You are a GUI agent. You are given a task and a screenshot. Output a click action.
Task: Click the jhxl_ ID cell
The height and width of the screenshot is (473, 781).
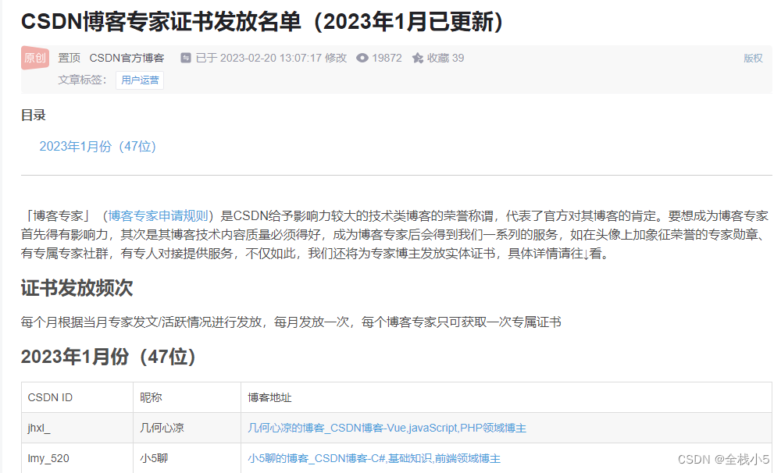pyautogui.click(x=77, y=428)
